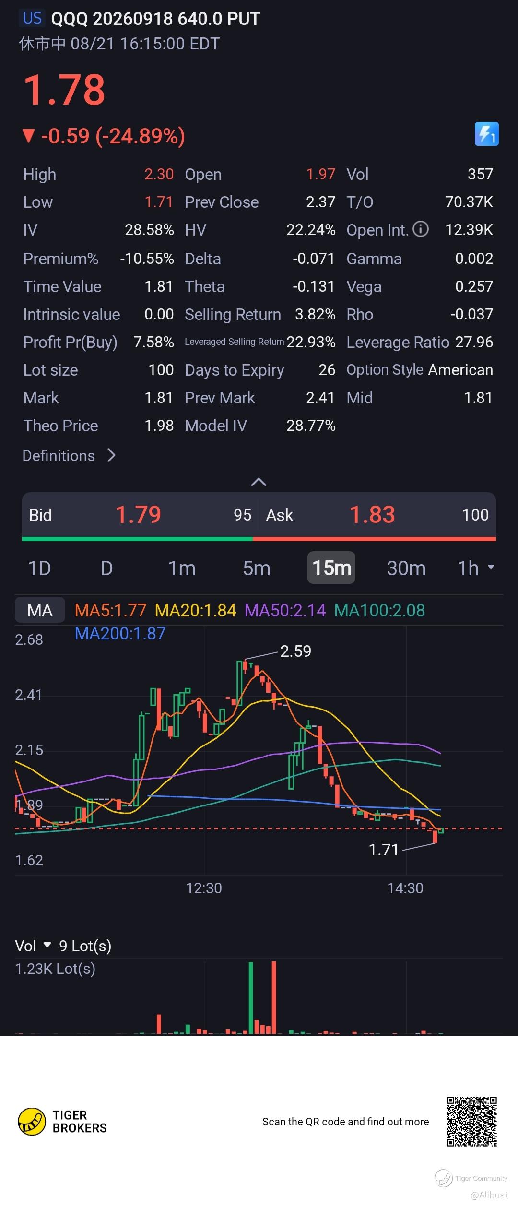Tap the Ask price 1.83

click(x=372, y=515)
